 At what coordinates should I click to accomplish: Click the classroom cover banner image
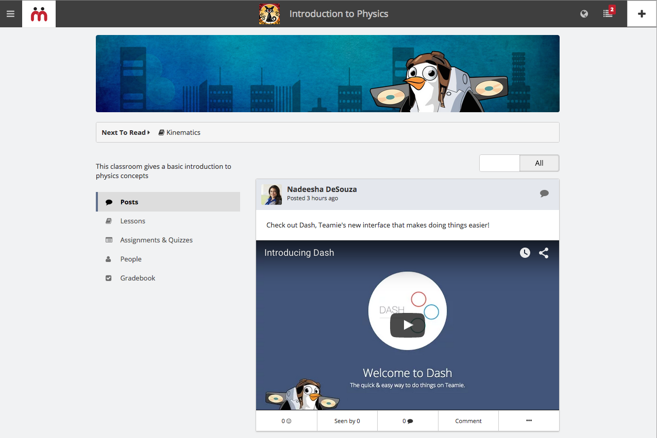328,74
